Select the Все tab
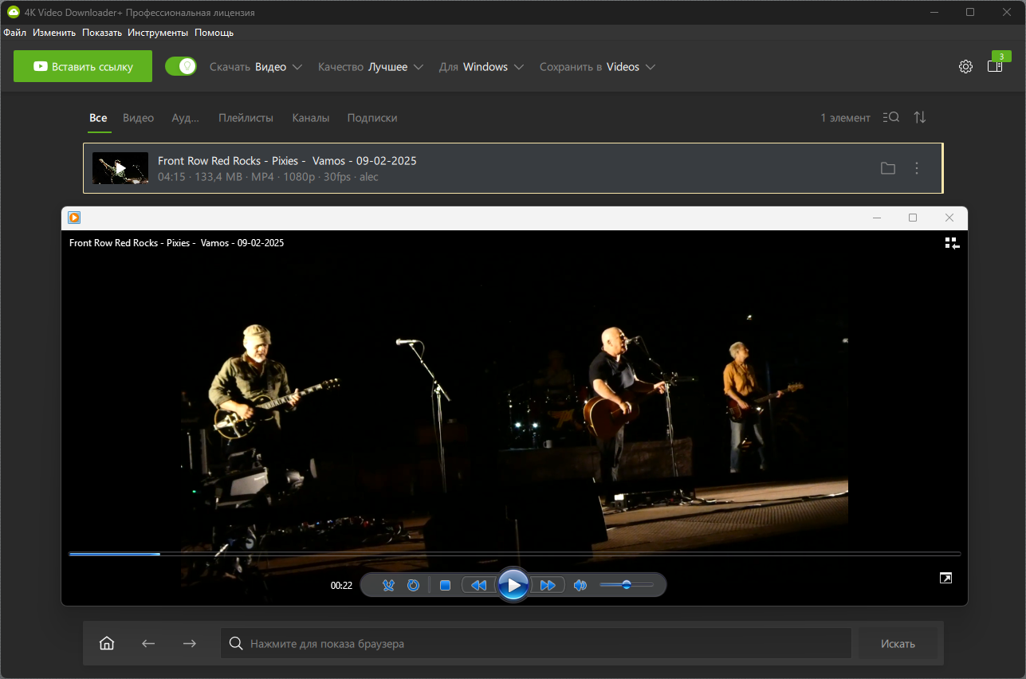The height and width of the screenshot is (679, 1026). point(98,118)
